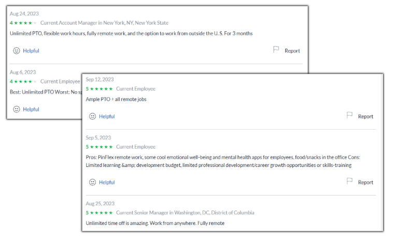This screenshot has height=239, width=397.
Task: Click the star rating of Aug 25 review
Action: pyautogui.click(x=100, y=213)
